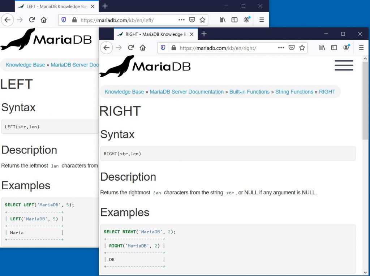
Task: Close the RIGHT - MariaDB tab
Action: click(x=192, y=34)
